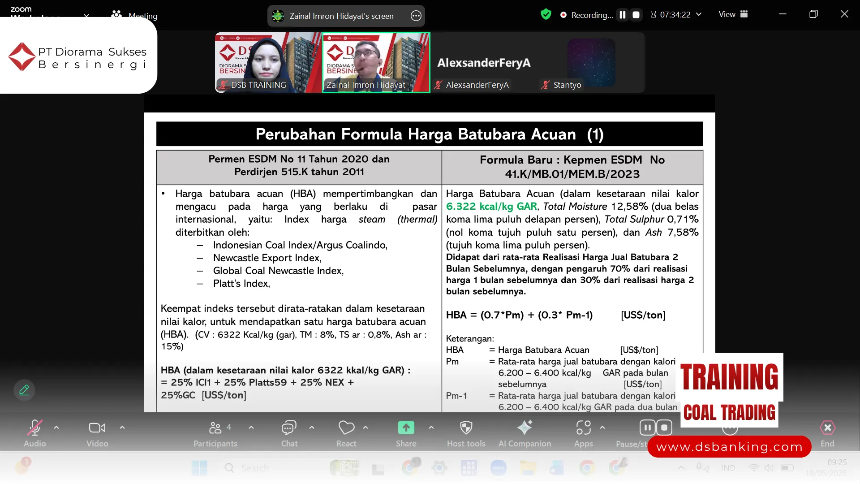
Task: Open more options for Zainal's shared screen
Action: [416, 16]
